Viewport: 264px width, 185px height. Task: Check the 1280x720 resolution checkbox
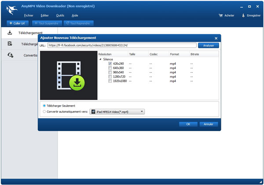pyautogui.click(x=110, y=77)
